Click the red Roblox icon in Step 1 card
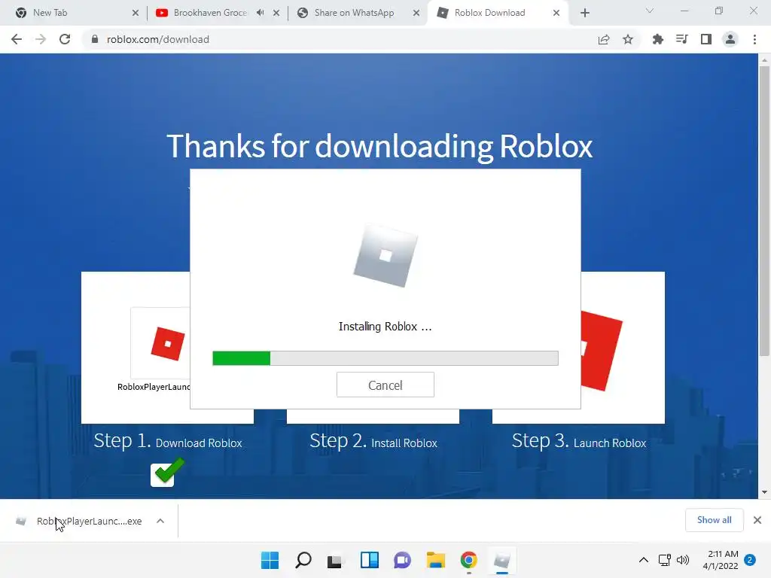The width and height of the screenshot is (771, 578). (168, 343)
